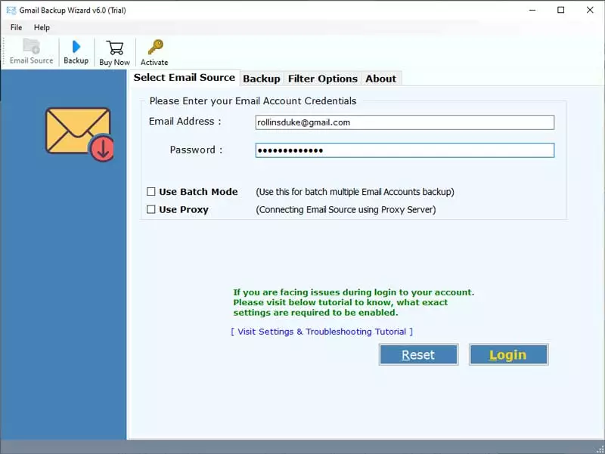Enable Use Proxy checkbox
Screen dimensions: 605x454
click(x=150, y=209)
